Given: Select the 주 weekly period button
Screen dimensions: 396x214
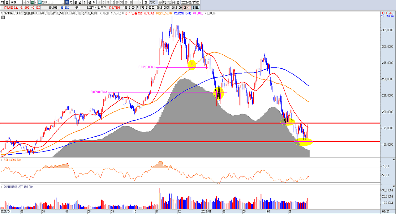Looking at the screenshot, I should coord(71,2).
